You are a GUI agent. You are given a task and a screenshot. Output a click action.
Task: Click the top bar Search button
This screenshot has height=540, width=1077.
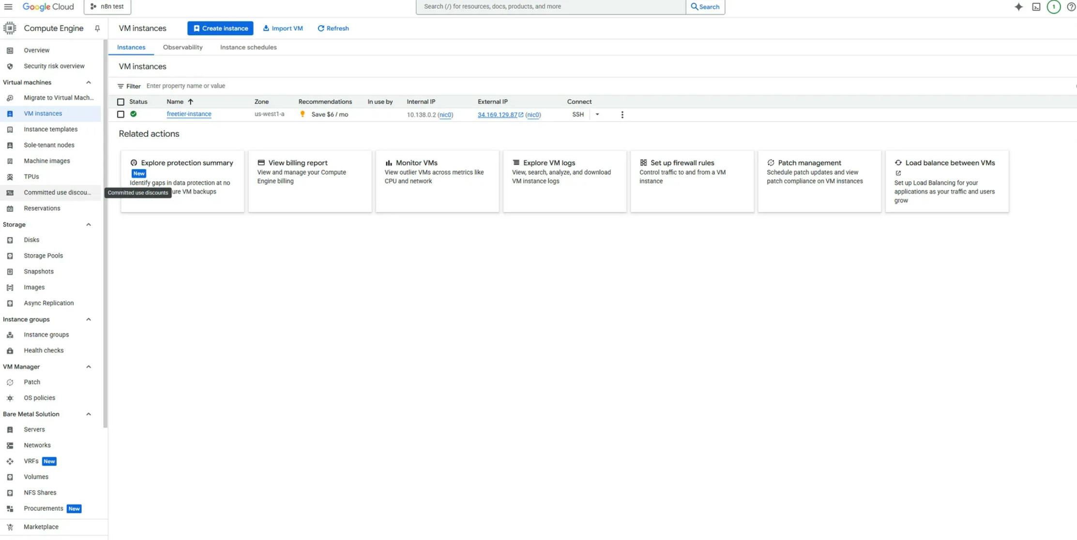[705, 7]
